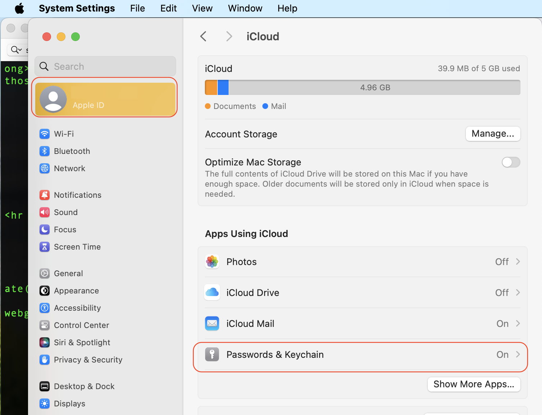Expand the Photos iCloud options
The height and width of the screenshot is (415, 542).
pyautogui.click(x=518, y=261)
